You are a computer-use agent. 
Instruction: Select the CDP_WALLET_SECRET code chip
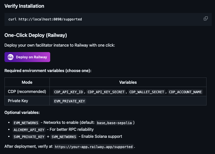[147, 92]
